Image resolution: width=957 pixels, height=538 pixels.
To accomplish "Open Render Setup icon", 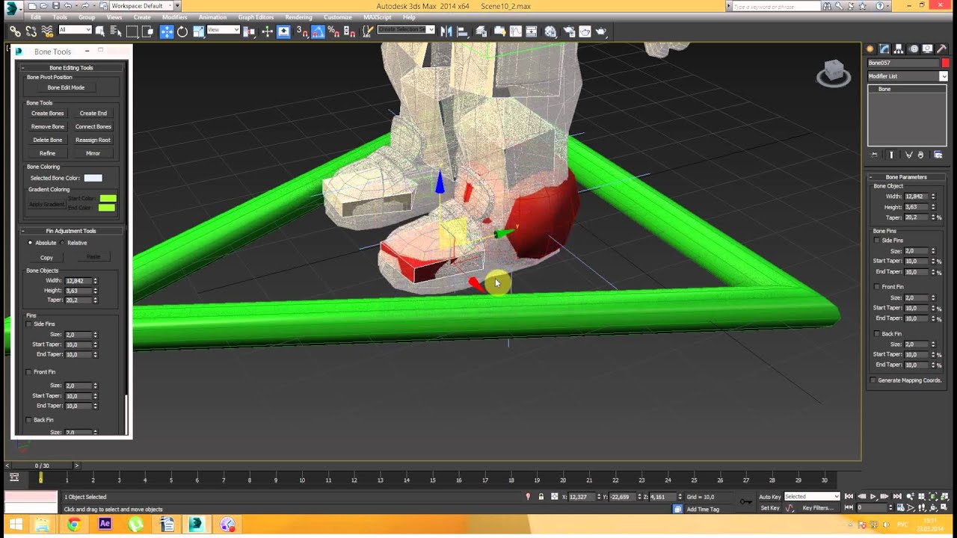I will (569, 31).
